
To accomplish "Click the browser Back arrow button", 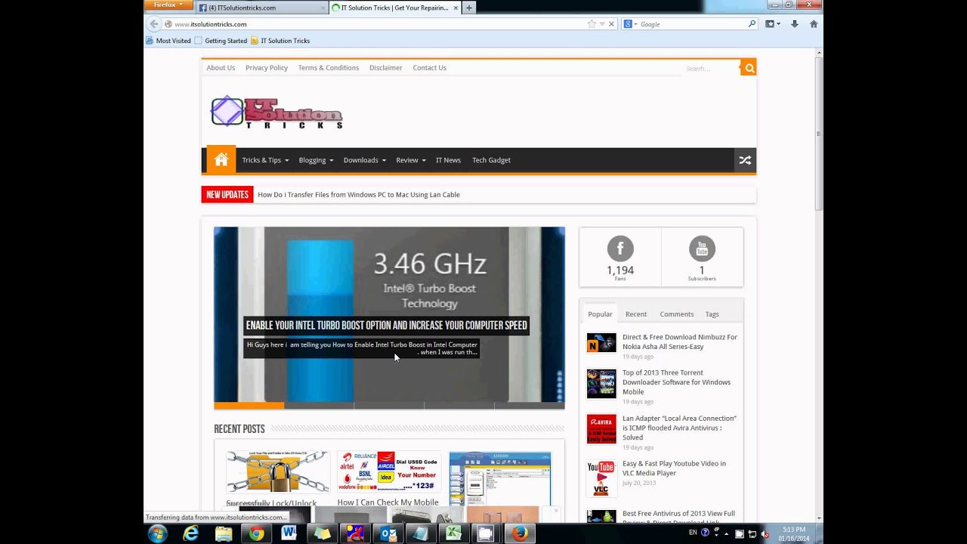I will point(154,24).
